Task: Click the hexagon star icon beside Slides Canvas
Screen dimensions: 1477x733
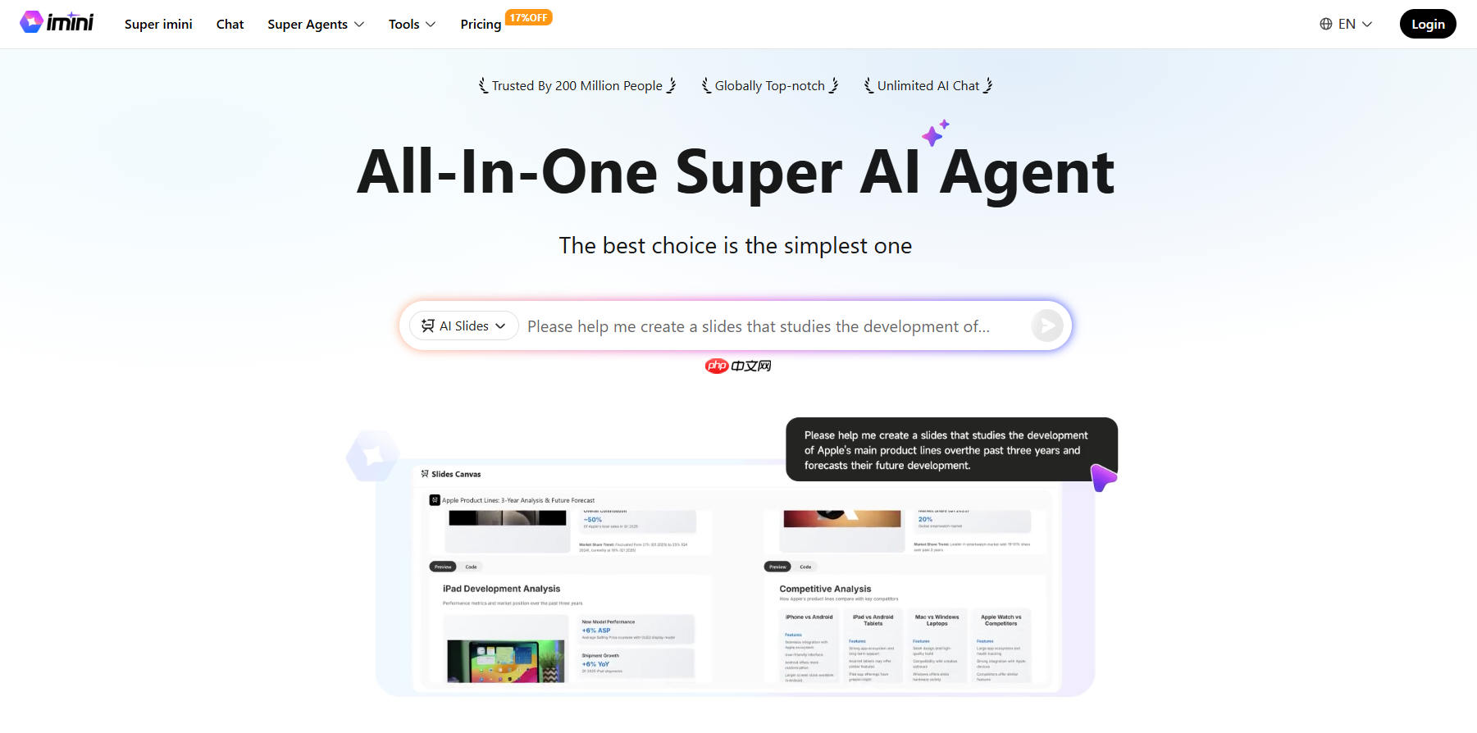Action: [373, 455]
